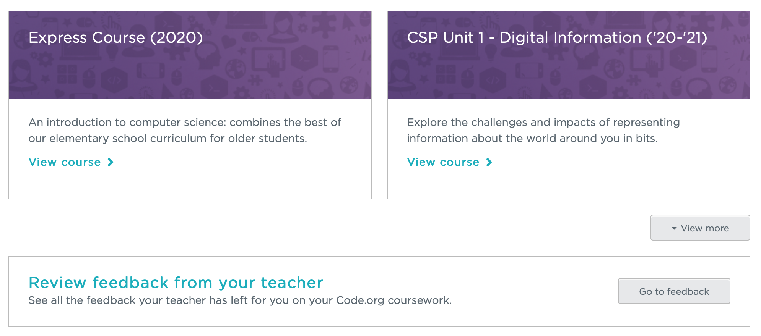Click the CSP Unit 1 description text

click(543, 130)
